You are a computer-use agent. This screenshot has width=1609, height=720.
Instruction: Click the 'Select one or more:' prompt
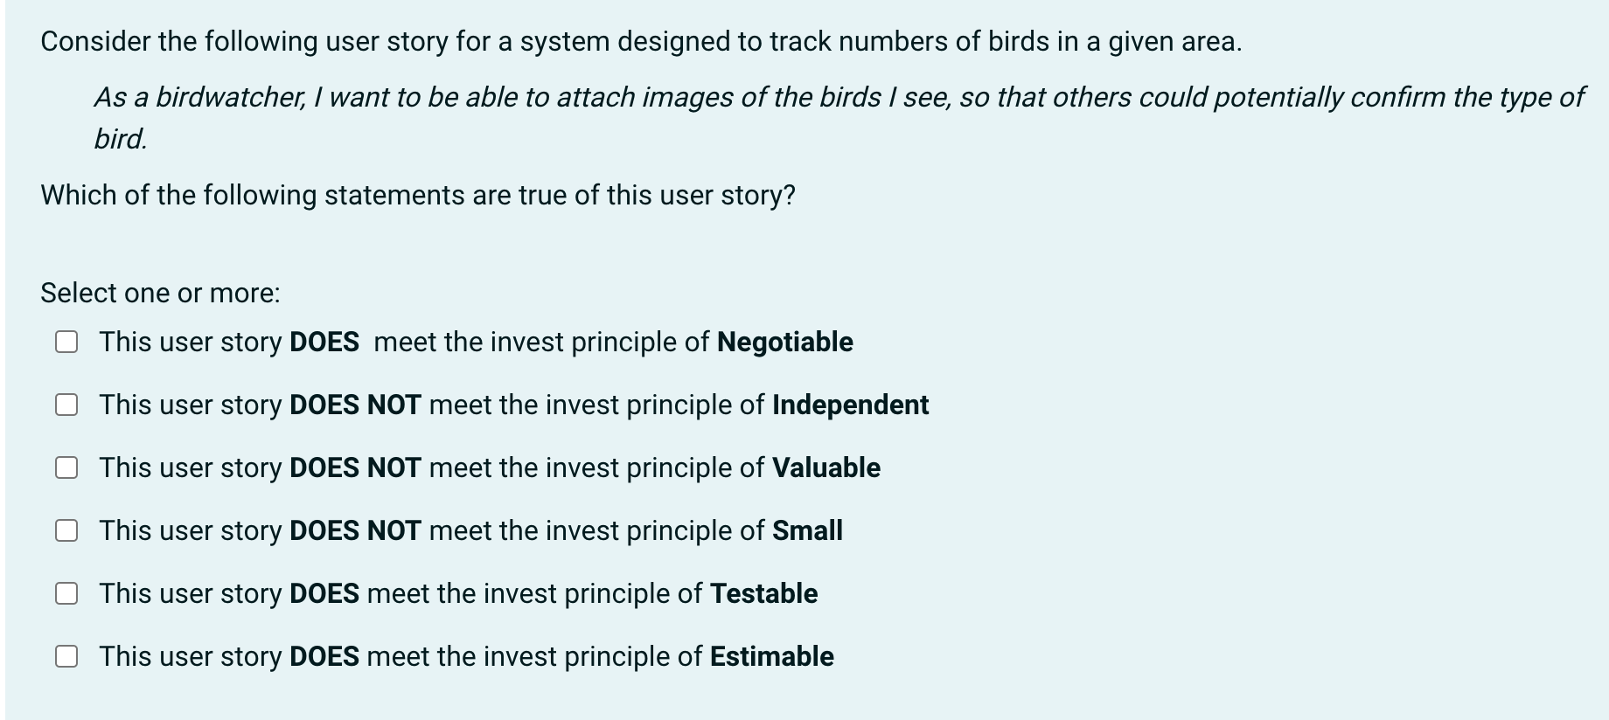pyautogui.click(x=160, y=293)
